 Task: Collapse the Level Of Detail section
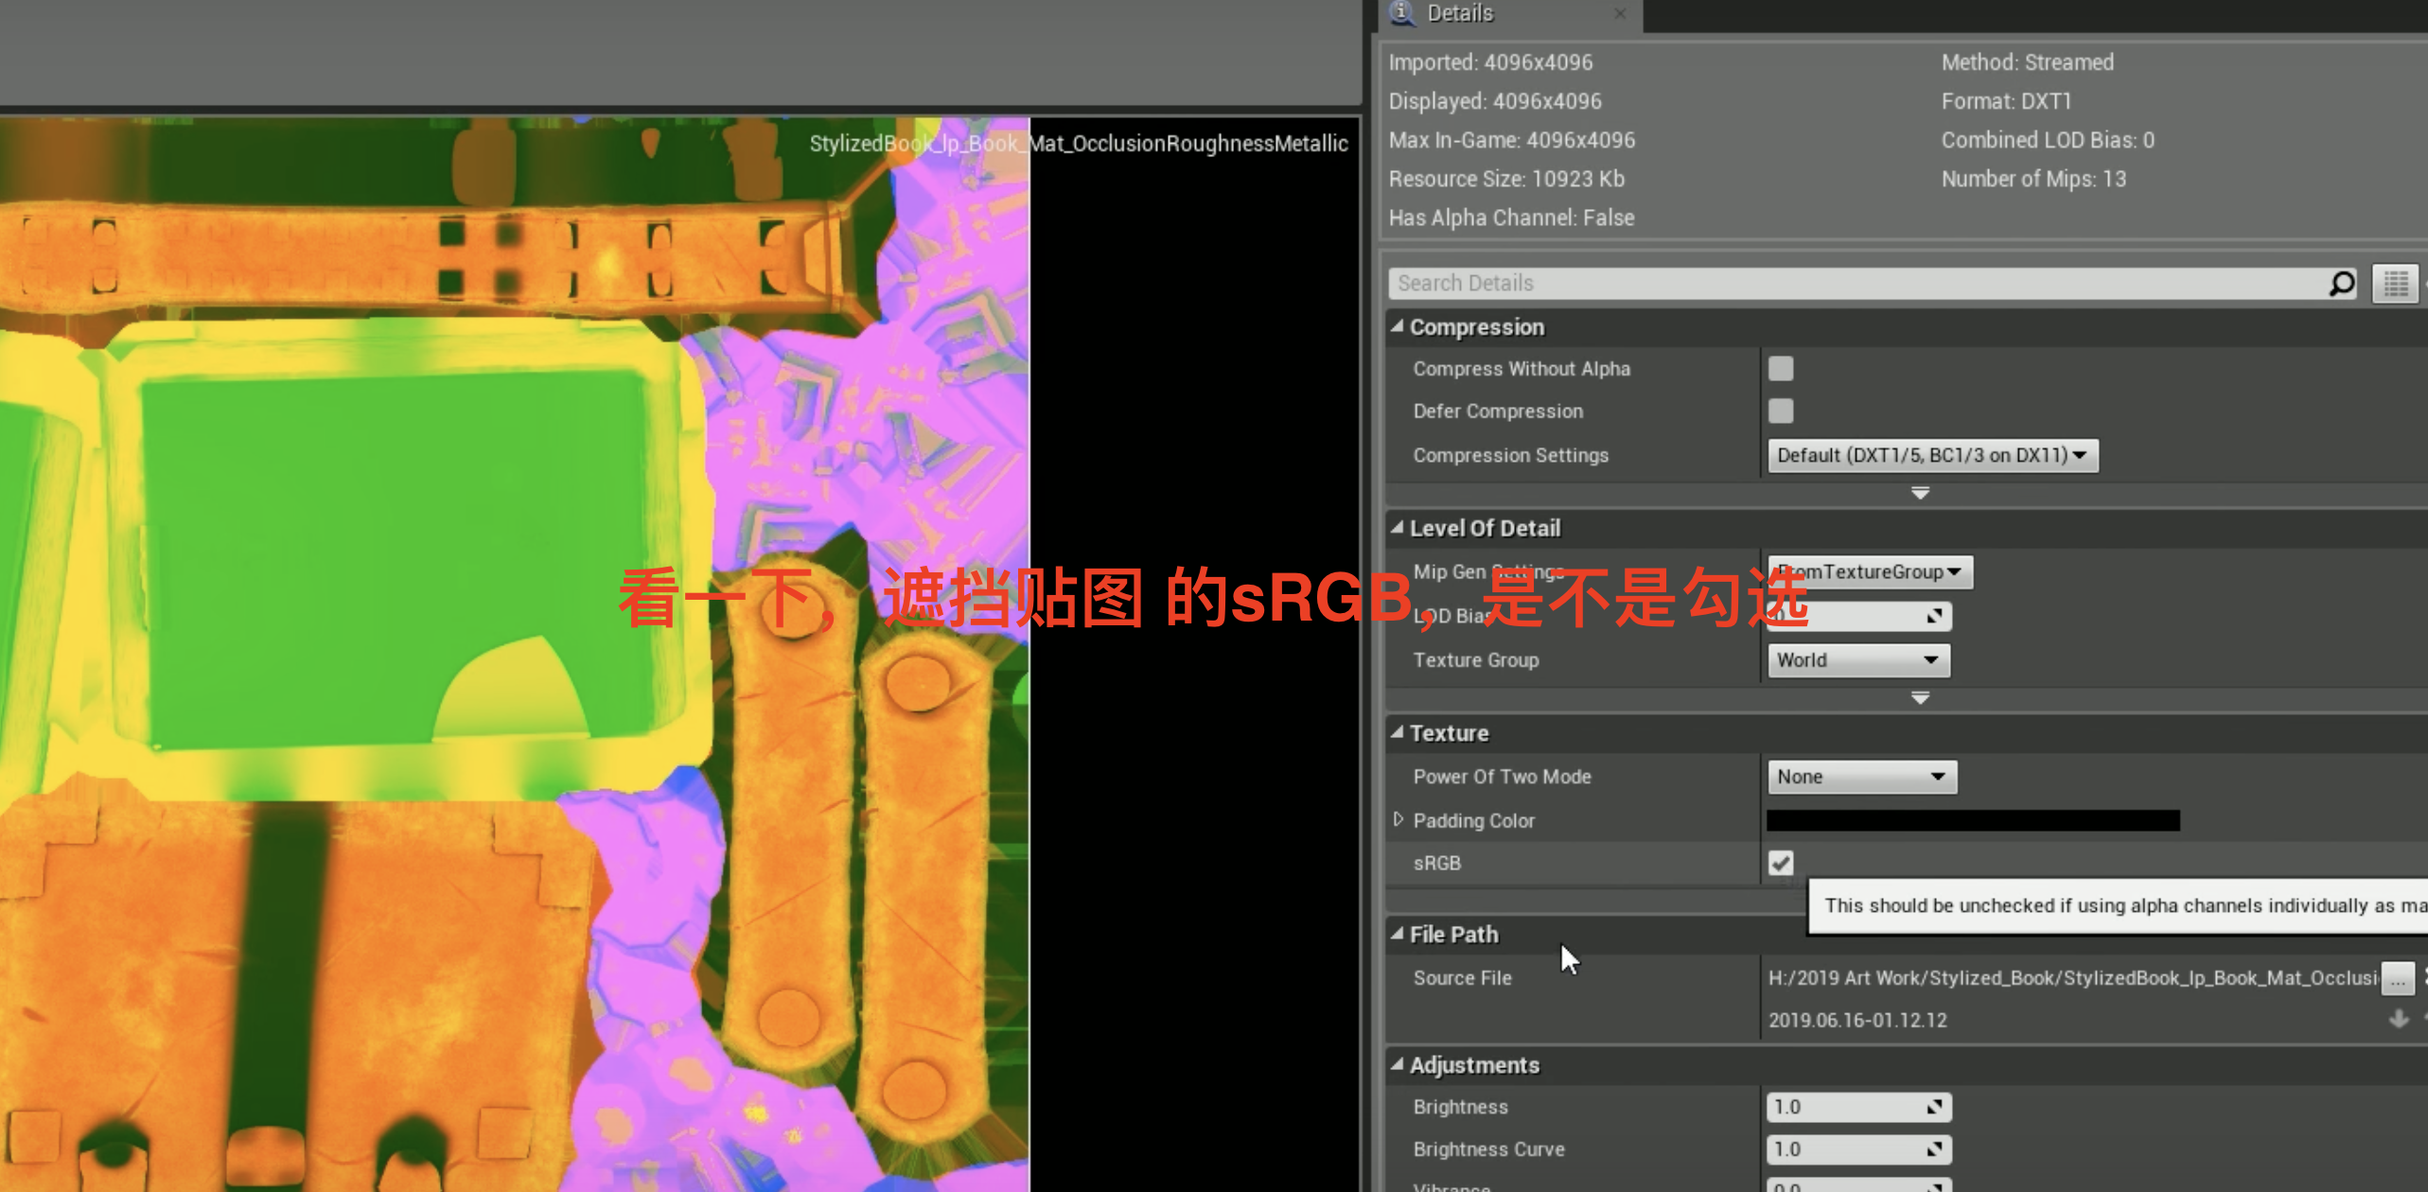pyautogui.click(x=1398, y=528)
